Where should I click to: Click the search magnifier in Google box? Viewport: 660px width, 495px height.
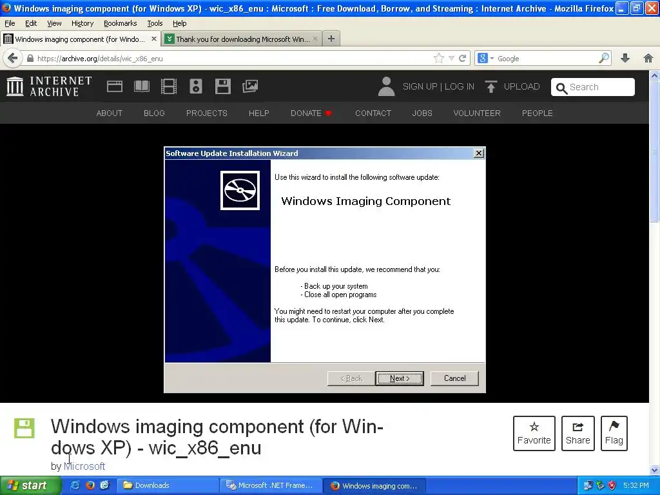(x=604, y=58)
